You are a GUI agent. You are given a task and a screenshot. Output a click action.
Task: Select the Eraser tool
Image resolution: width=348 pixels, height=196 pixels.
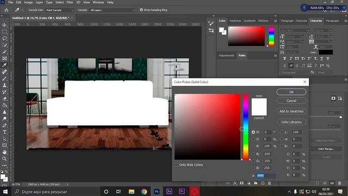click(4, 99)
